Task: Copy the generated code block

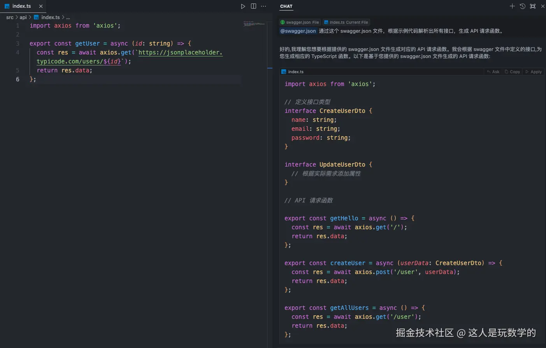Action: 512,72
